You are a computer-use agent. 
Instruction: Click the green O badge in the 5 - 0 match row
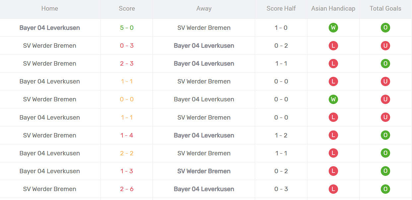coord(385,28)
